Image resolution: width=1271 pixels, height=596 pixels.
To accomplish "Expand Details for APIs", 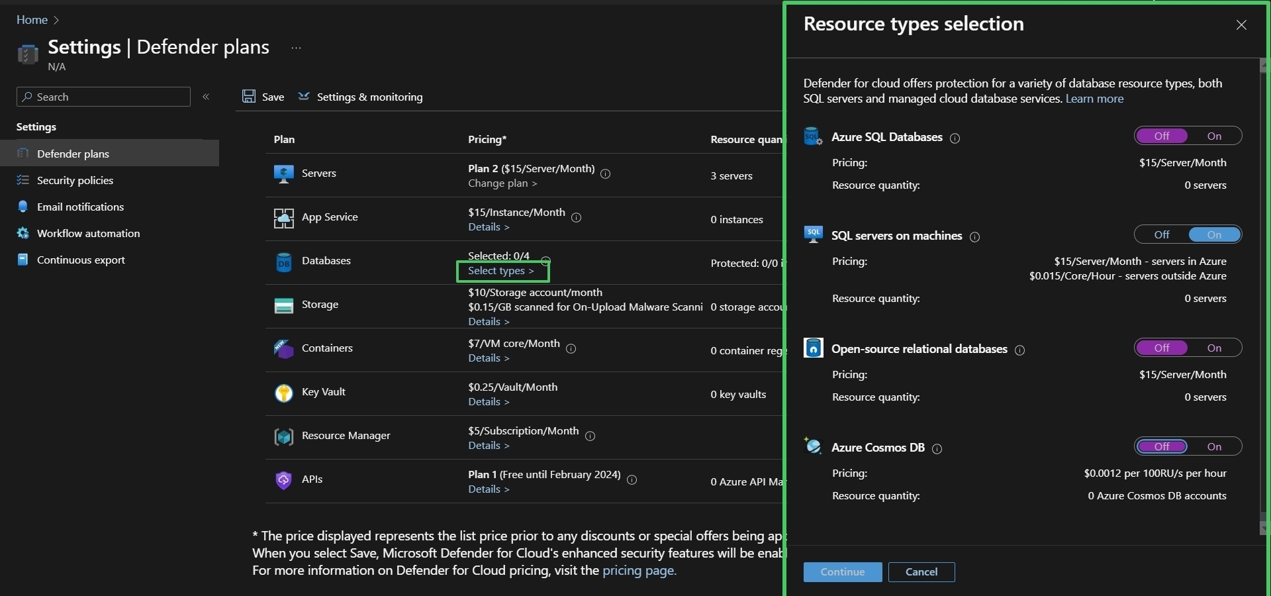I will coord(489,489).
